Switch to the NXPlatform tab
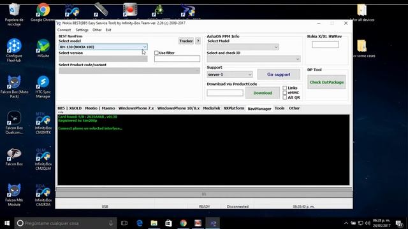This screenshot has width=408, height=229. tap(234, 108)
